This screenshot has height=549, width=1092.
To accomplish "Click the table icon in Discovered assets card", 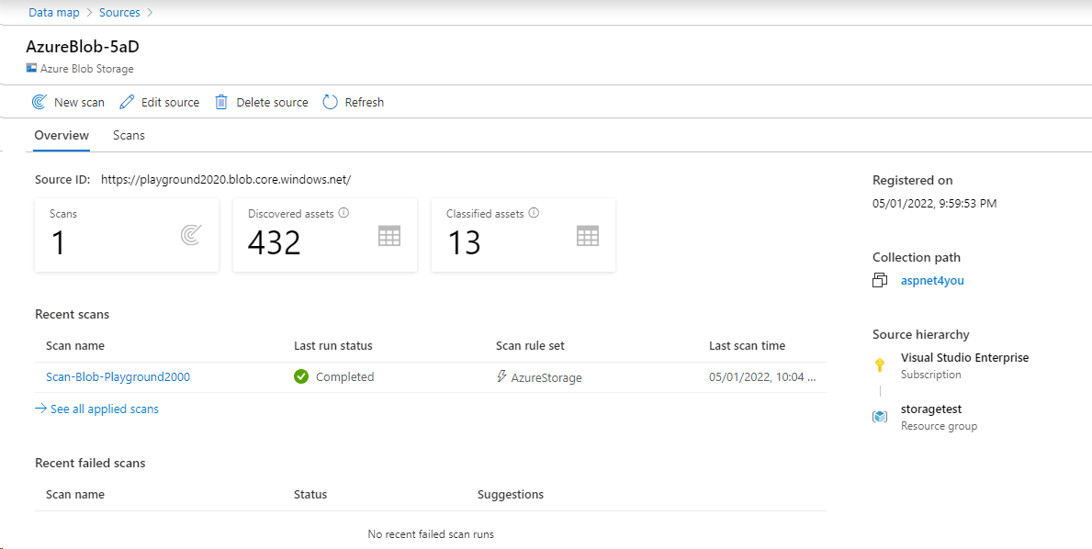I will (x=389, y=236).
